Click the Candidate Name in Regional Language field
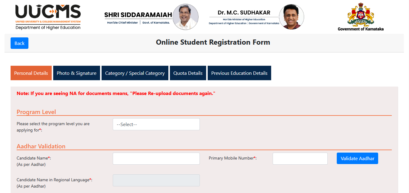This screenshot has width=409, height=193. [x=156, y=180]
